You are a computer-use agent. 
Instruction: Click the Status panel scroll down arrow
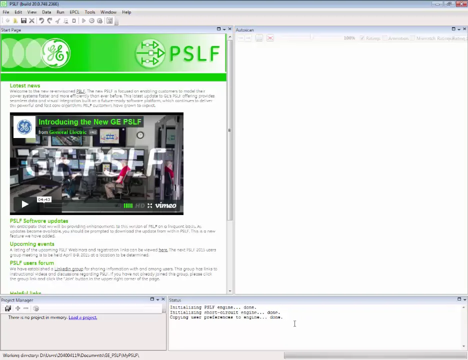[x=464, y=346]
